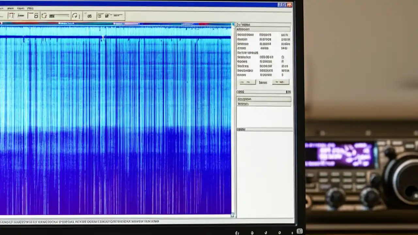The width and height of the screenshot is (418, 235).
Task: Click the circular refresh icon in the toolbar
Action: point(44,15)
